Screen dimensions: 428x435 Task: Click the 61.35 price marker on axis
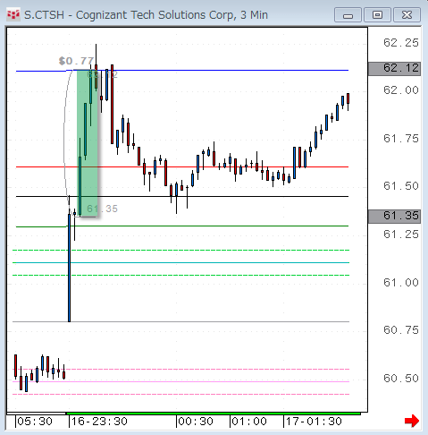pos(394,216)
